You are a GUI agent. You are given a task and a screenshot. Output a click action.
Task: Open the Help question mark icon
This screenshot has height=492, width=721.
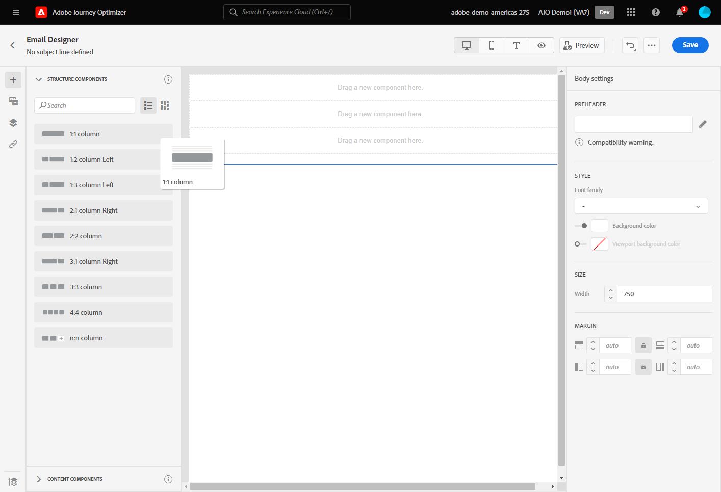(x=656, y=12)
